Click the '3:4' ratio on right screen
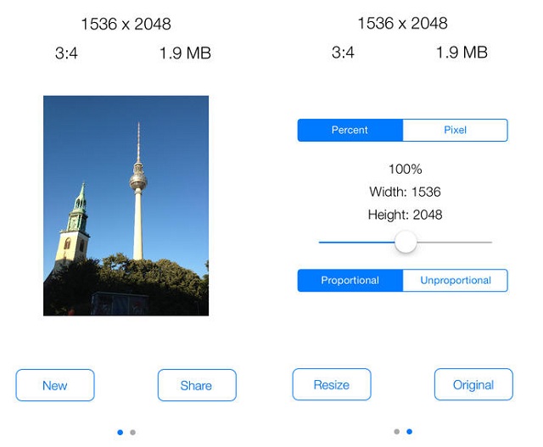 pos(343,53)
